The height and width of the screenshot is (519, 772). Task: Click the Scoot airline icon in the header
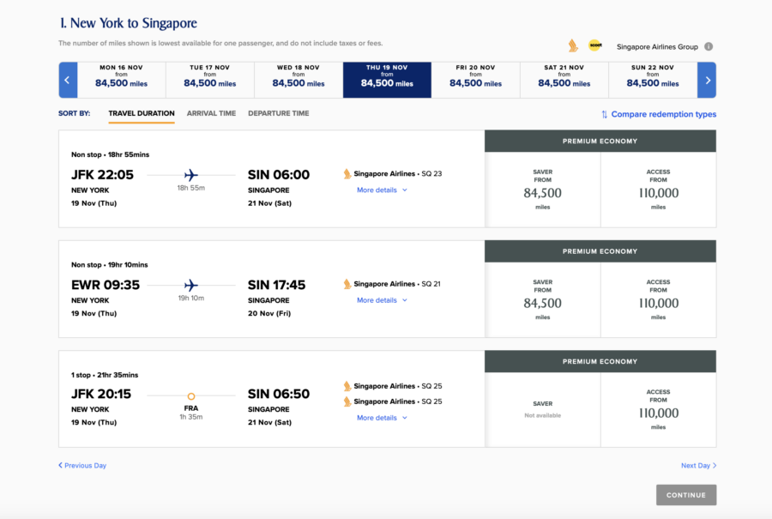coord(595,45)
